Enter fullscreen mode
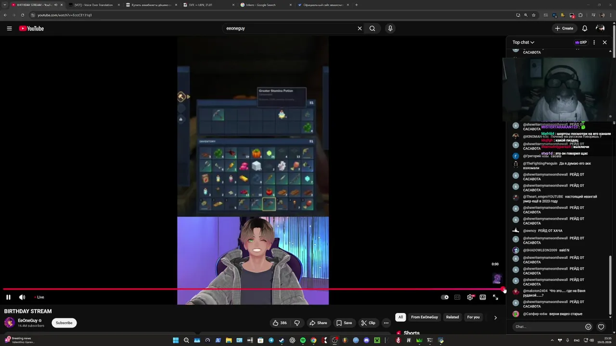Image resolution: width=616 pixels, height=346 pixels. (x=496, y=297)
